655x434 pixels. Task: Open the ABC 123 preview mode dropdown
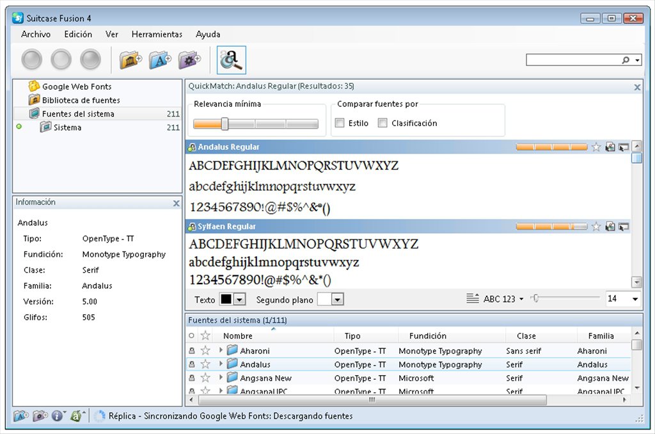coord(507,299)
